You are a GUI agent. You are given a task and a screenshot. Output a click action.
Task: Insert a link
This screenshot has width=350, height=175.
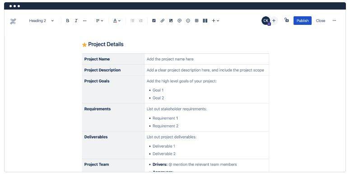(162, 20)
